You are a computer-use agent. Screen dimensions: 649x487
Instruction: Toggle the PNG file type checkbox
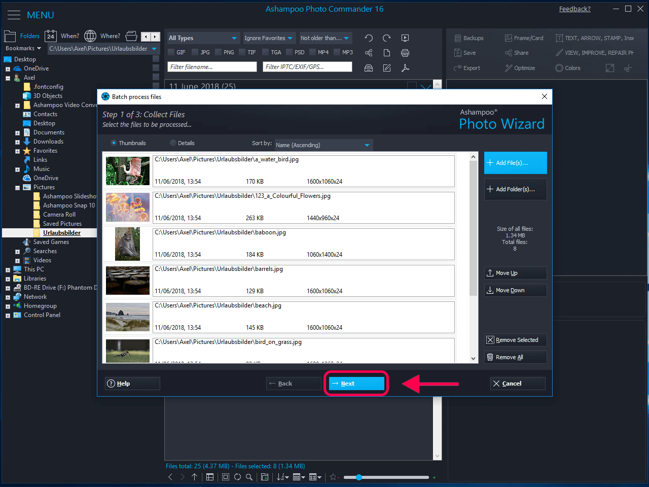tap(218, 52)
